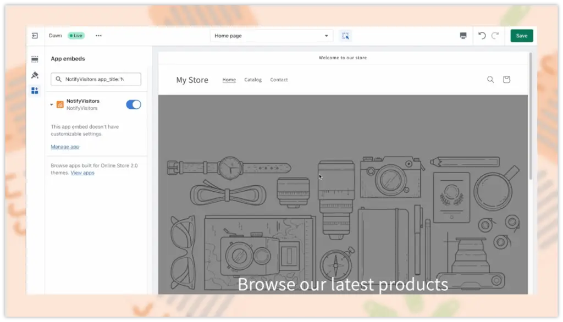Select the App embeds sidebar icon

point(35,91)
